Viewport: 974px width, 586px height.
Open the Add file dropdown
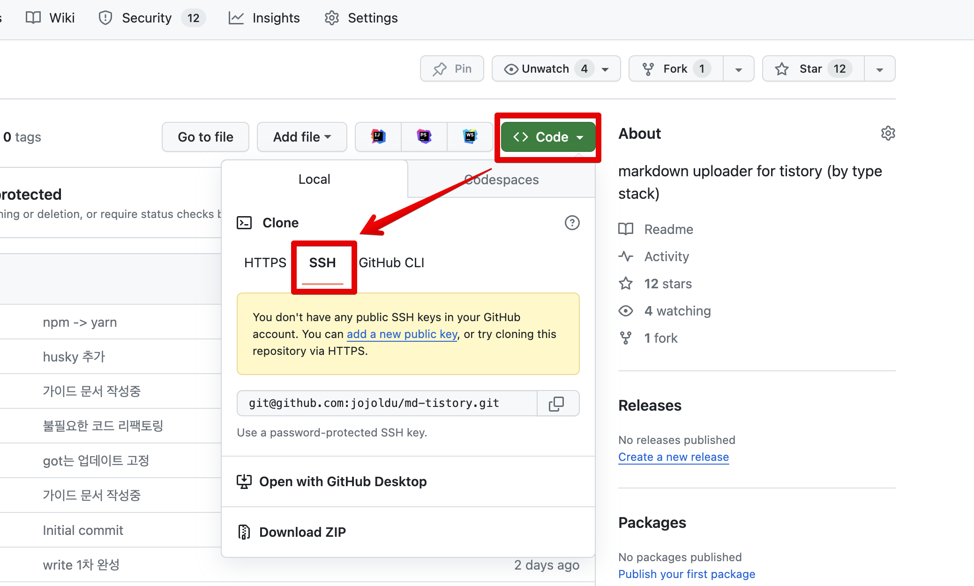302,137
